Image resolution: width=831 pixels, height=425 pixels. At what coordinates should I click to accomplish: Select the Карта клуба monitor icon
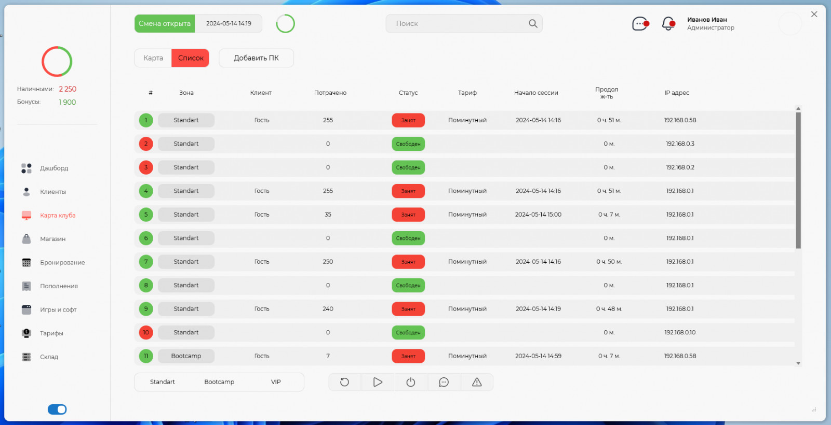click(x=26, y=216)
